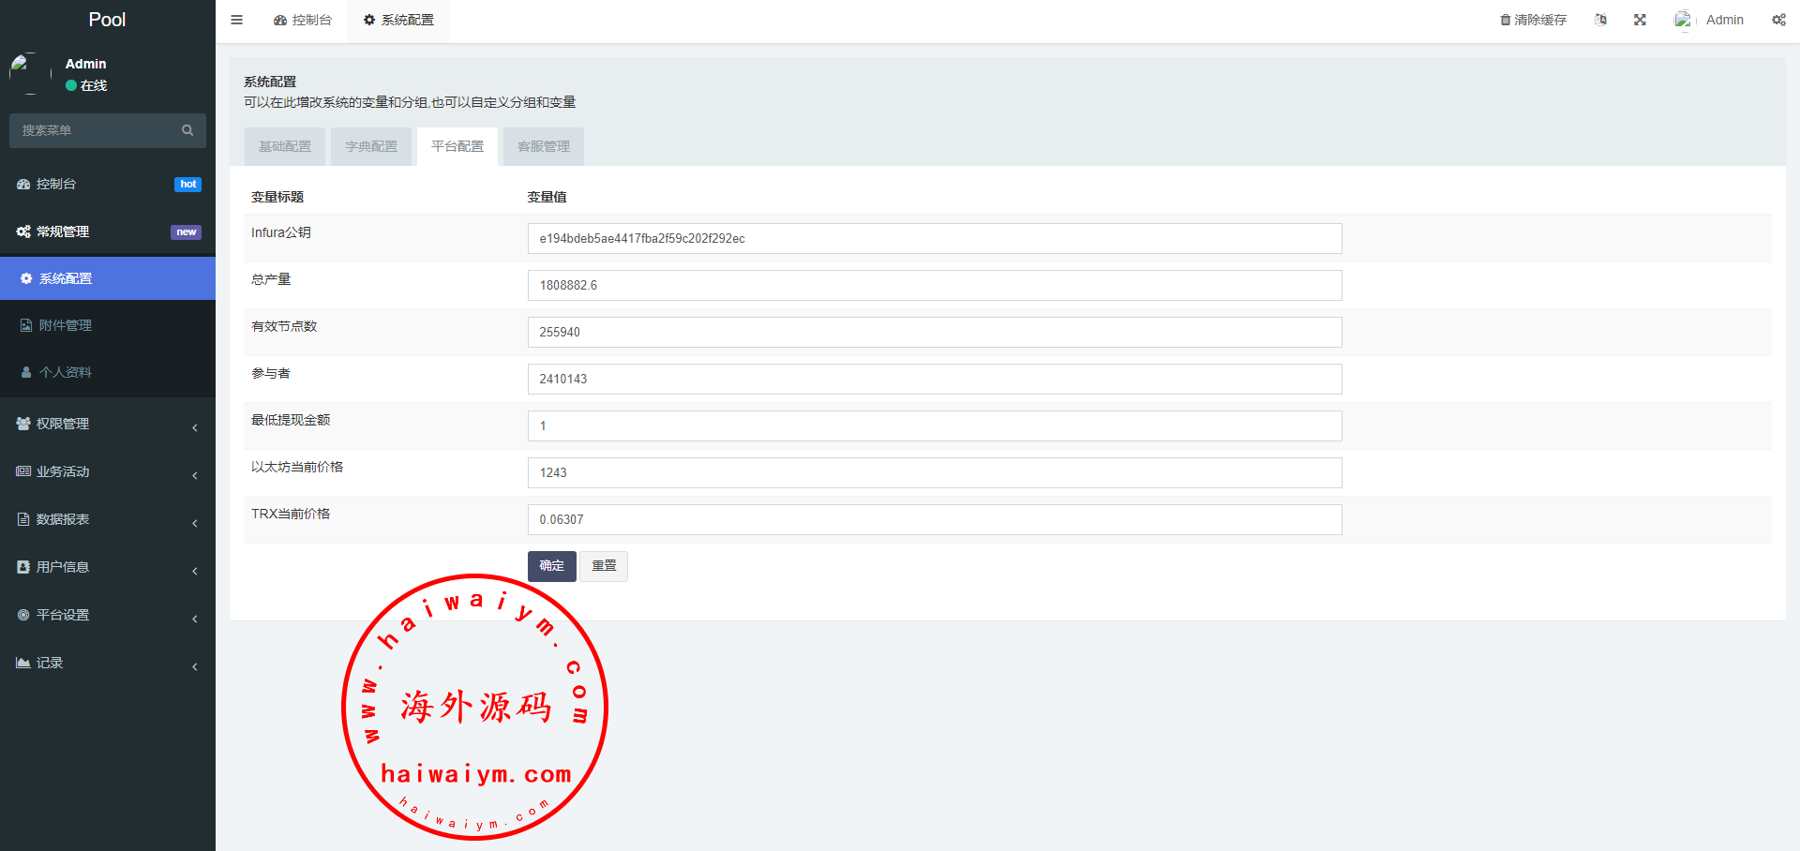
Task: Click the settings cogs icon at top right
Action: pyautogui.click(x=1778, y=20)
